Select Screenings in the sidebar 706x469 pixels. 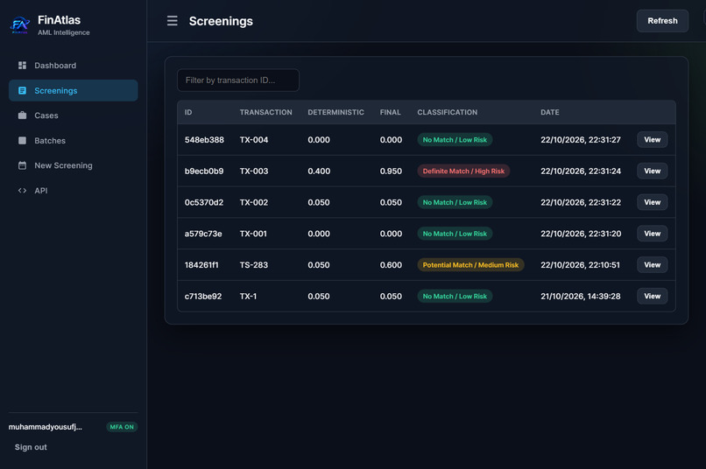point(74,90)
